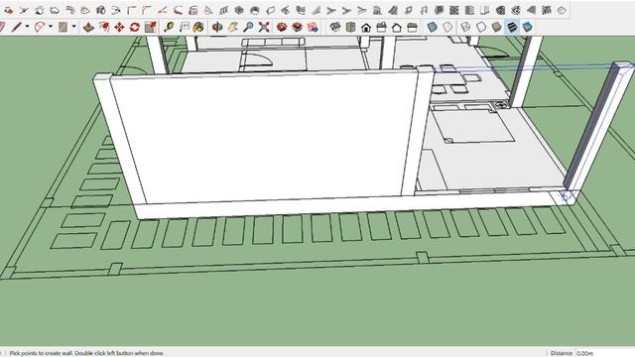This screenshot has width=635, height=357.
Task: Select the Line pencil tool
Action: click(16, 27)
